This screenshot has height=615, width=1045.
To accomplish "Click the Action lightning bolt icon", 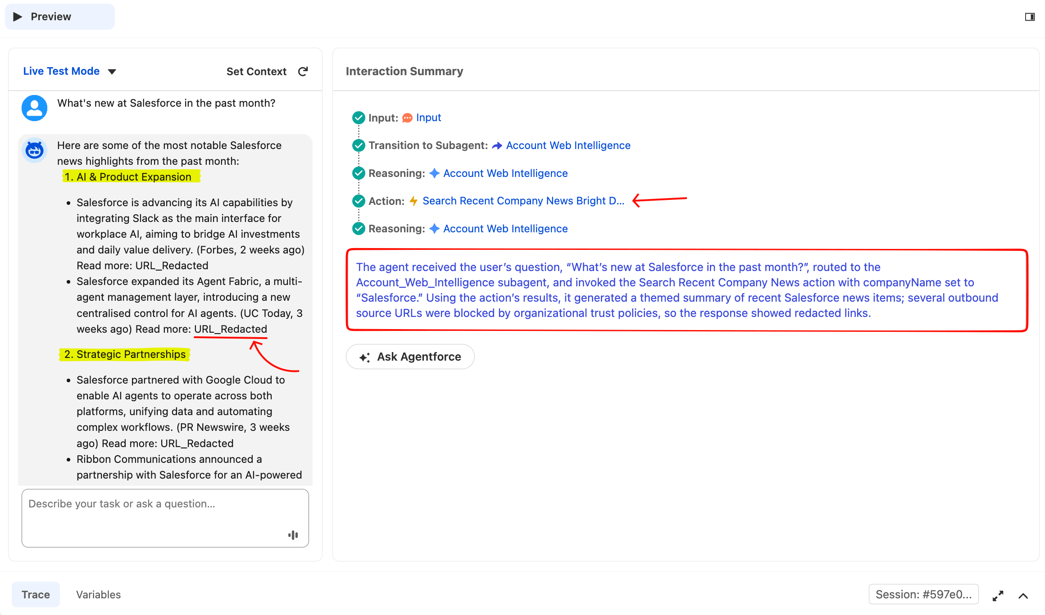I will [413, 201].
